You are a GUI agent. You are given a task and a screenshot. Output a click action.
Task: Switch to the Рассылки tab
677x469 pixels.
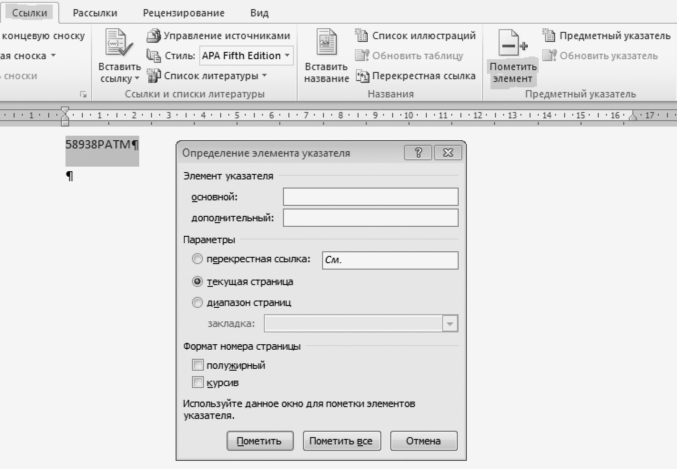point(95,13)
